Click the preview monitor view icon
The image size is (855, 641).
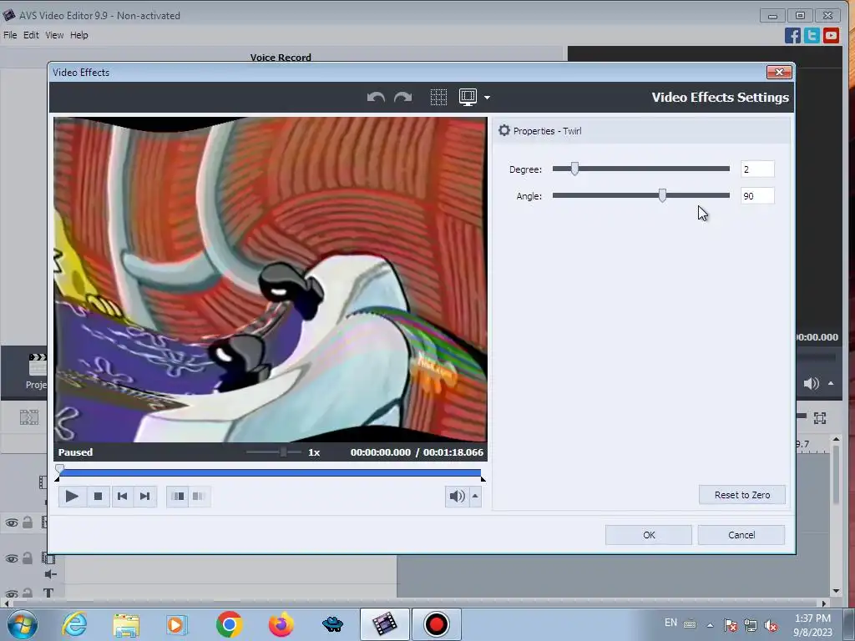468,97
